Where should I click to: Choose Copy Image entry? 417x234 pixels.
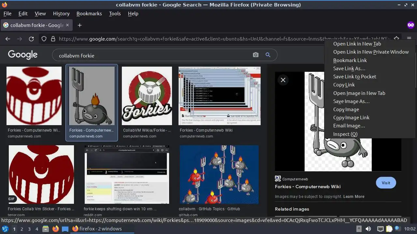pyautogui.click(x=370, y=110)
